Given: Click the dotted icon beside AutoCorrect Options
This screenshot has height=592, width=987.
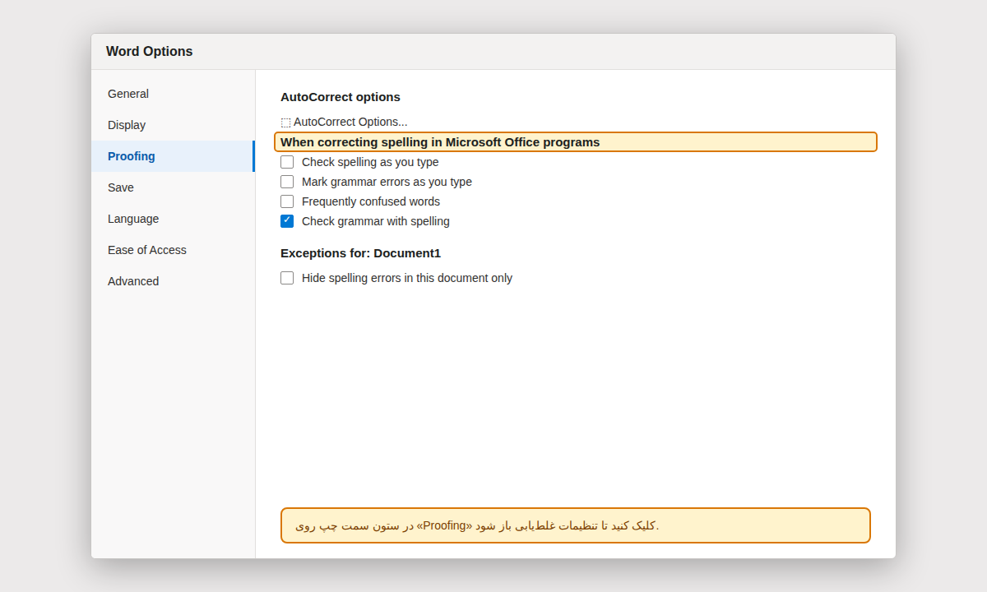Looking at the screenshot, I should point(285,123).
